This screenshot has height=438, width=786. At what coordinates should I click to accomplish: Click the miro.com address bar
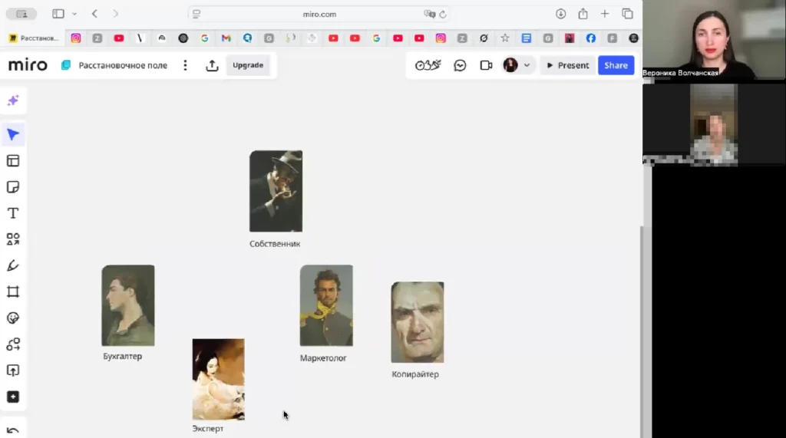pyautogui.click(x=319, y=14)
